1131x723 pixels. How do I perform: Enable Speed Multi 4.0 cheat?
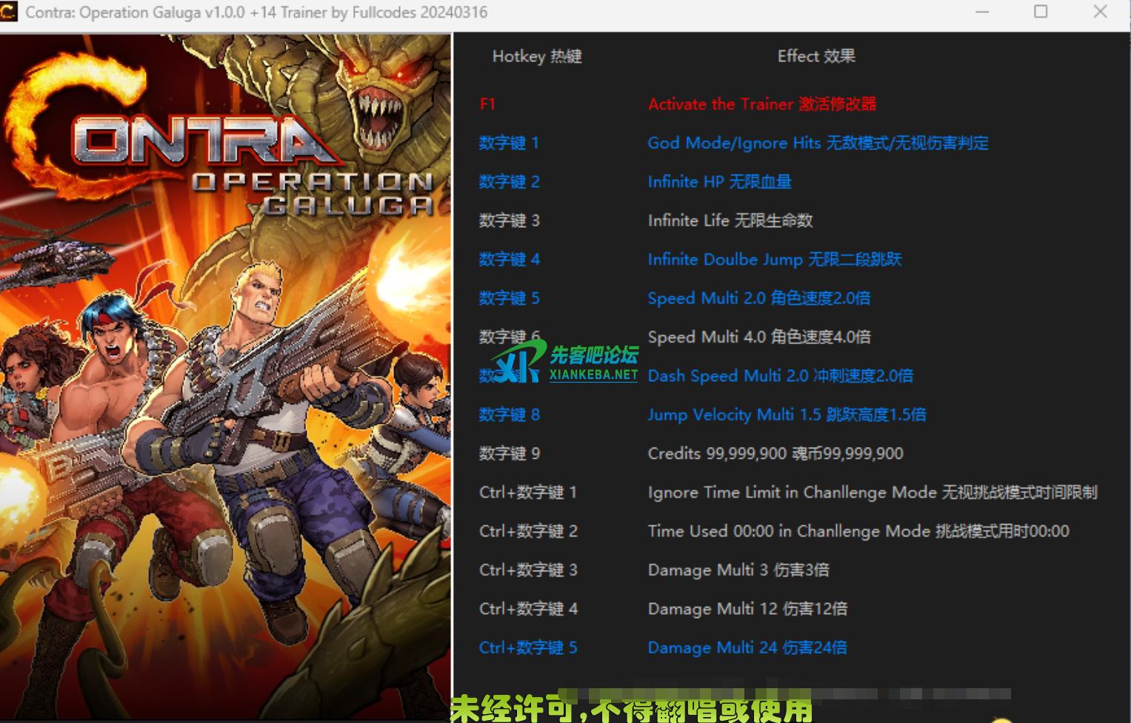coord(758,337)
